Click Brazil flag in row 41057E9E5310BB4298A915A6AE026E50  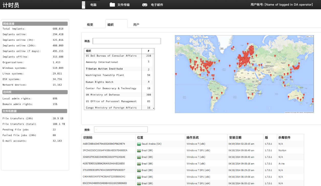139,164
